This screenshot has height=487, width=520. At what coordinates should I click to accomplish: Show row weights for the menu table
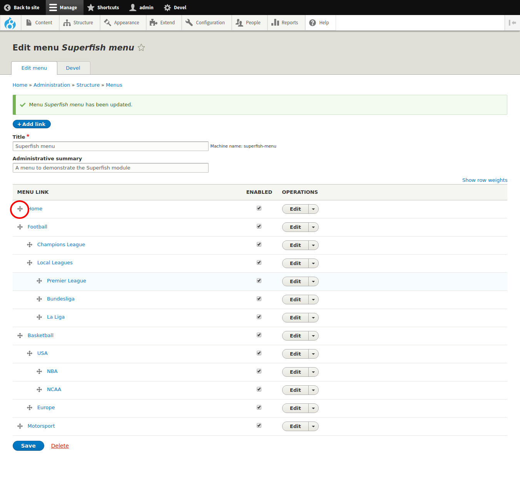click(x=485, y=180)
